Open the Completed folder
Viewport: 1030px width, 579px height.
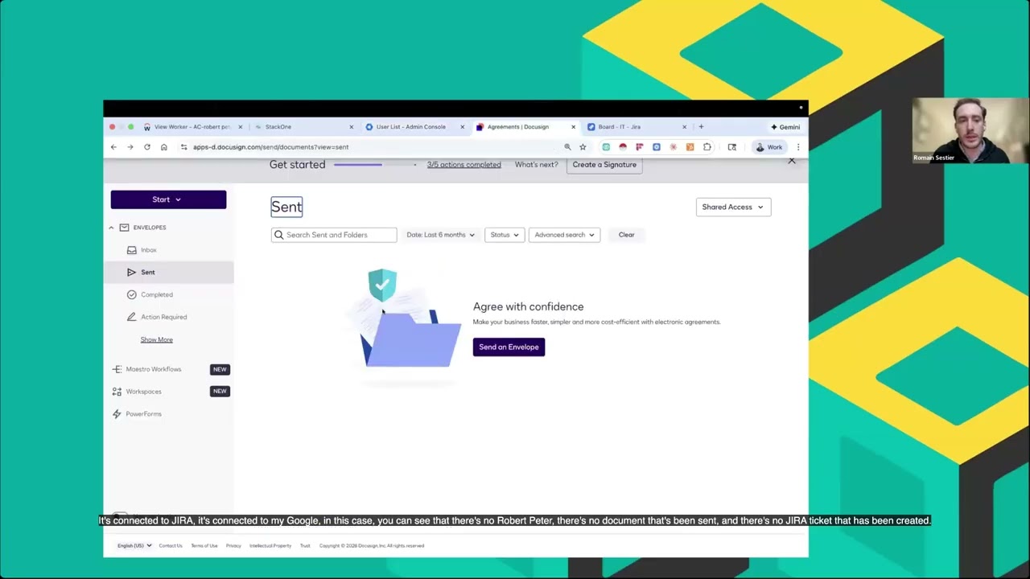[x=157, y=294]
